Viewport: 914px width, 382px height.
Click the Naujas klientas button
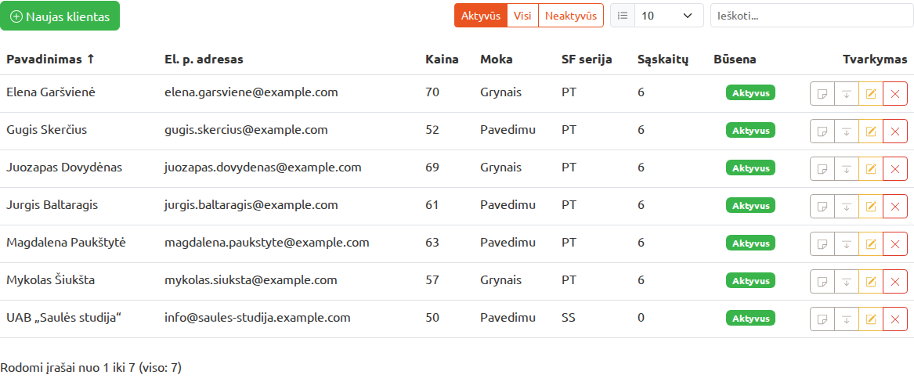click(x=60, y=16)
